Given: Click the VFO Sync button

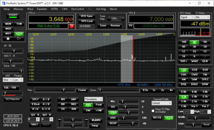Looking at the screenshot, I should [87, 16].
